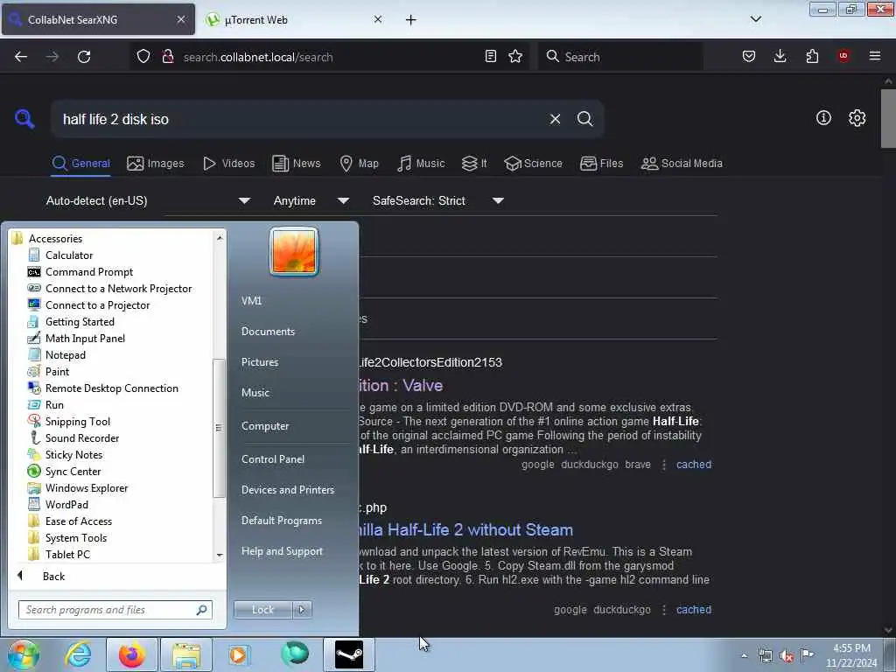
Task: Open Half-Life 2 without Steam result
Action: pos(465,529)
